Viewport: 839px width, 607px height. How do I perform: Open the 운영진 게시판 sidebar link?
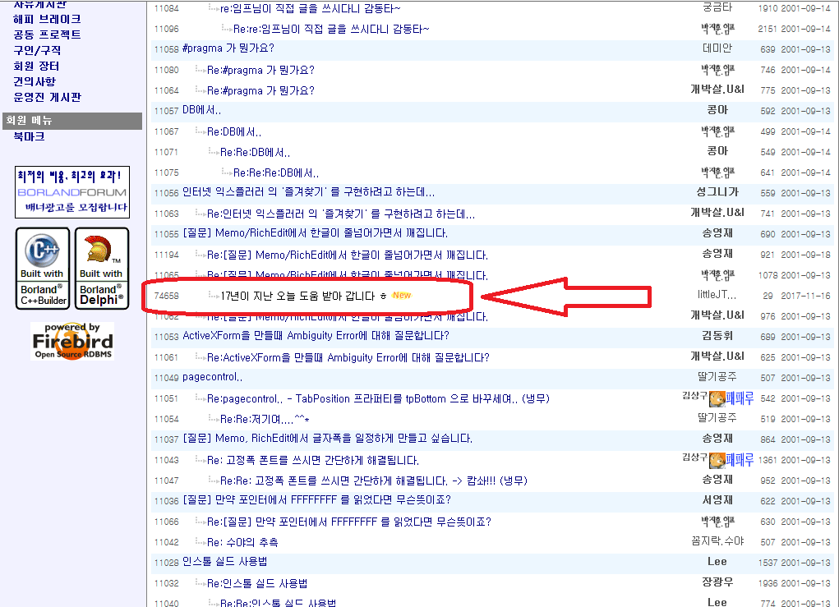(x=47, y=97)
